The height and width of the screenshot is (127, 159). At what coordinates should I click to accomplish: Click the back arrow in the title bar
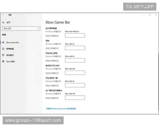click(x=3, y=15)
